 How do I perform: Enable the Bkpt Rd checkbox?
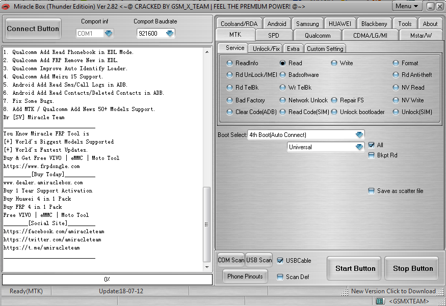371,155
